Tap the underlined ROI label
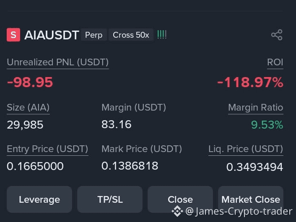Screen dimensions: 296x222 pyautogui.click(x=275, y=62)
